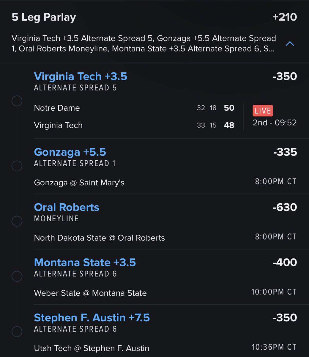The height and width of the screenshot is (357, 309).
Task: Click the Stephen F. Austin status circle
Action: click(x=17, y=331)
